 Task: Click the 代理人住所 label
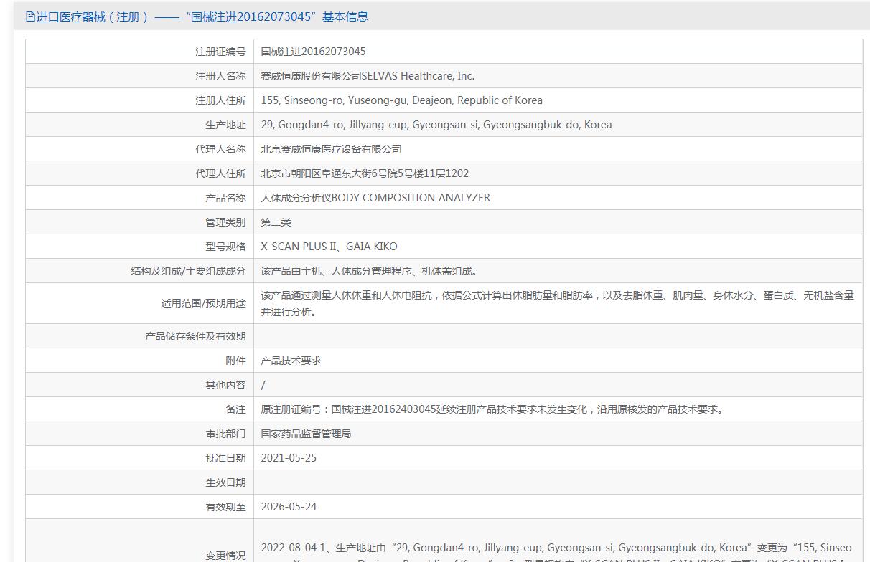click(x=220, y=173)
